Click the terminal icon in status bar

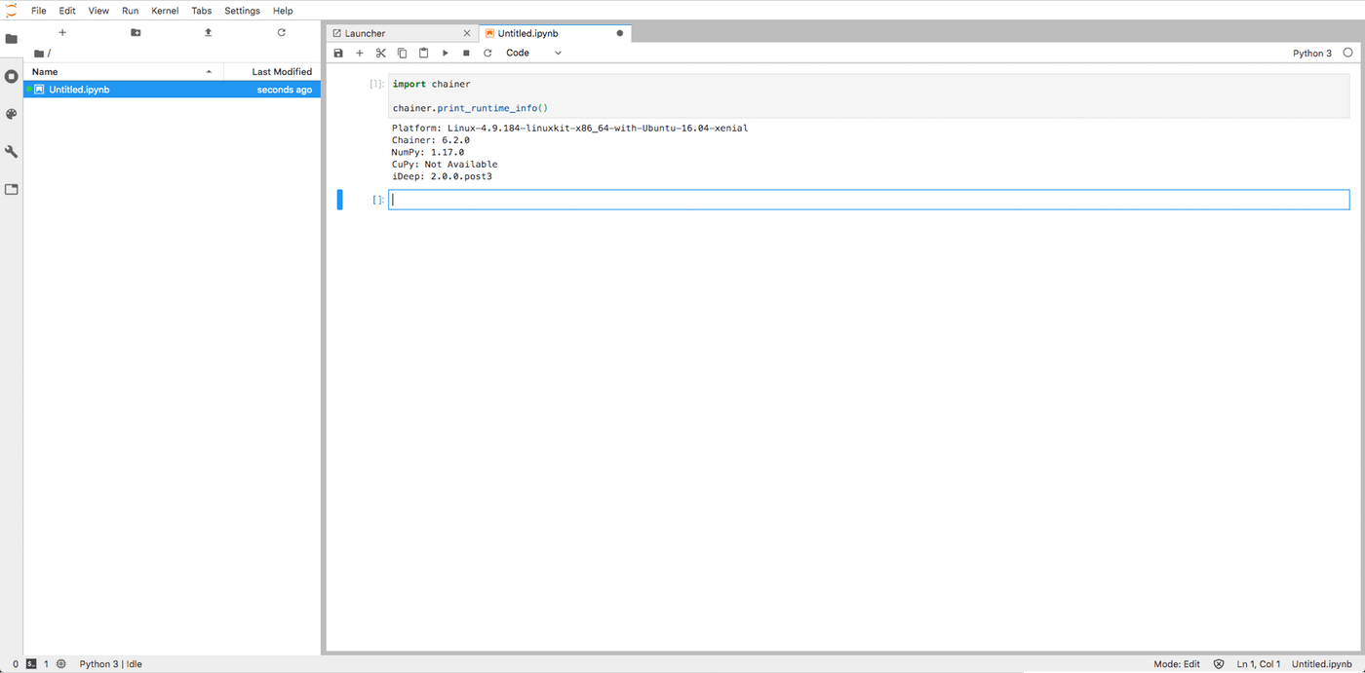point(31,663)
